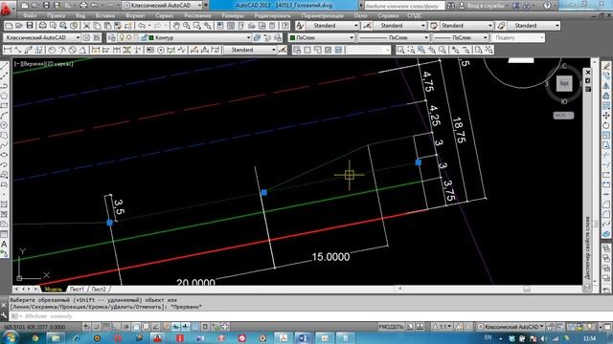This screenshot has height=344, width=613.
Task: Click the Text Style icon in the styles toolbar
Action: point(300,26)
